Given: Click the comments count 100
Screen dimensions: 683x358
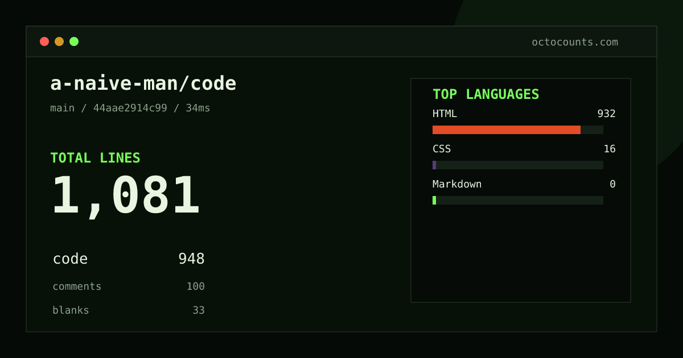Looking at the screenshot, I should pyautogui.click(x=196, y=286).
